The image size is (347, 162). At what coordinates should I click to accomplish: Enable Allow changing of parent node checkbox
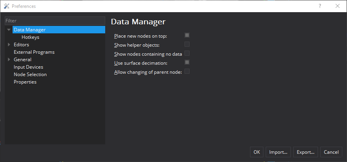187,71
